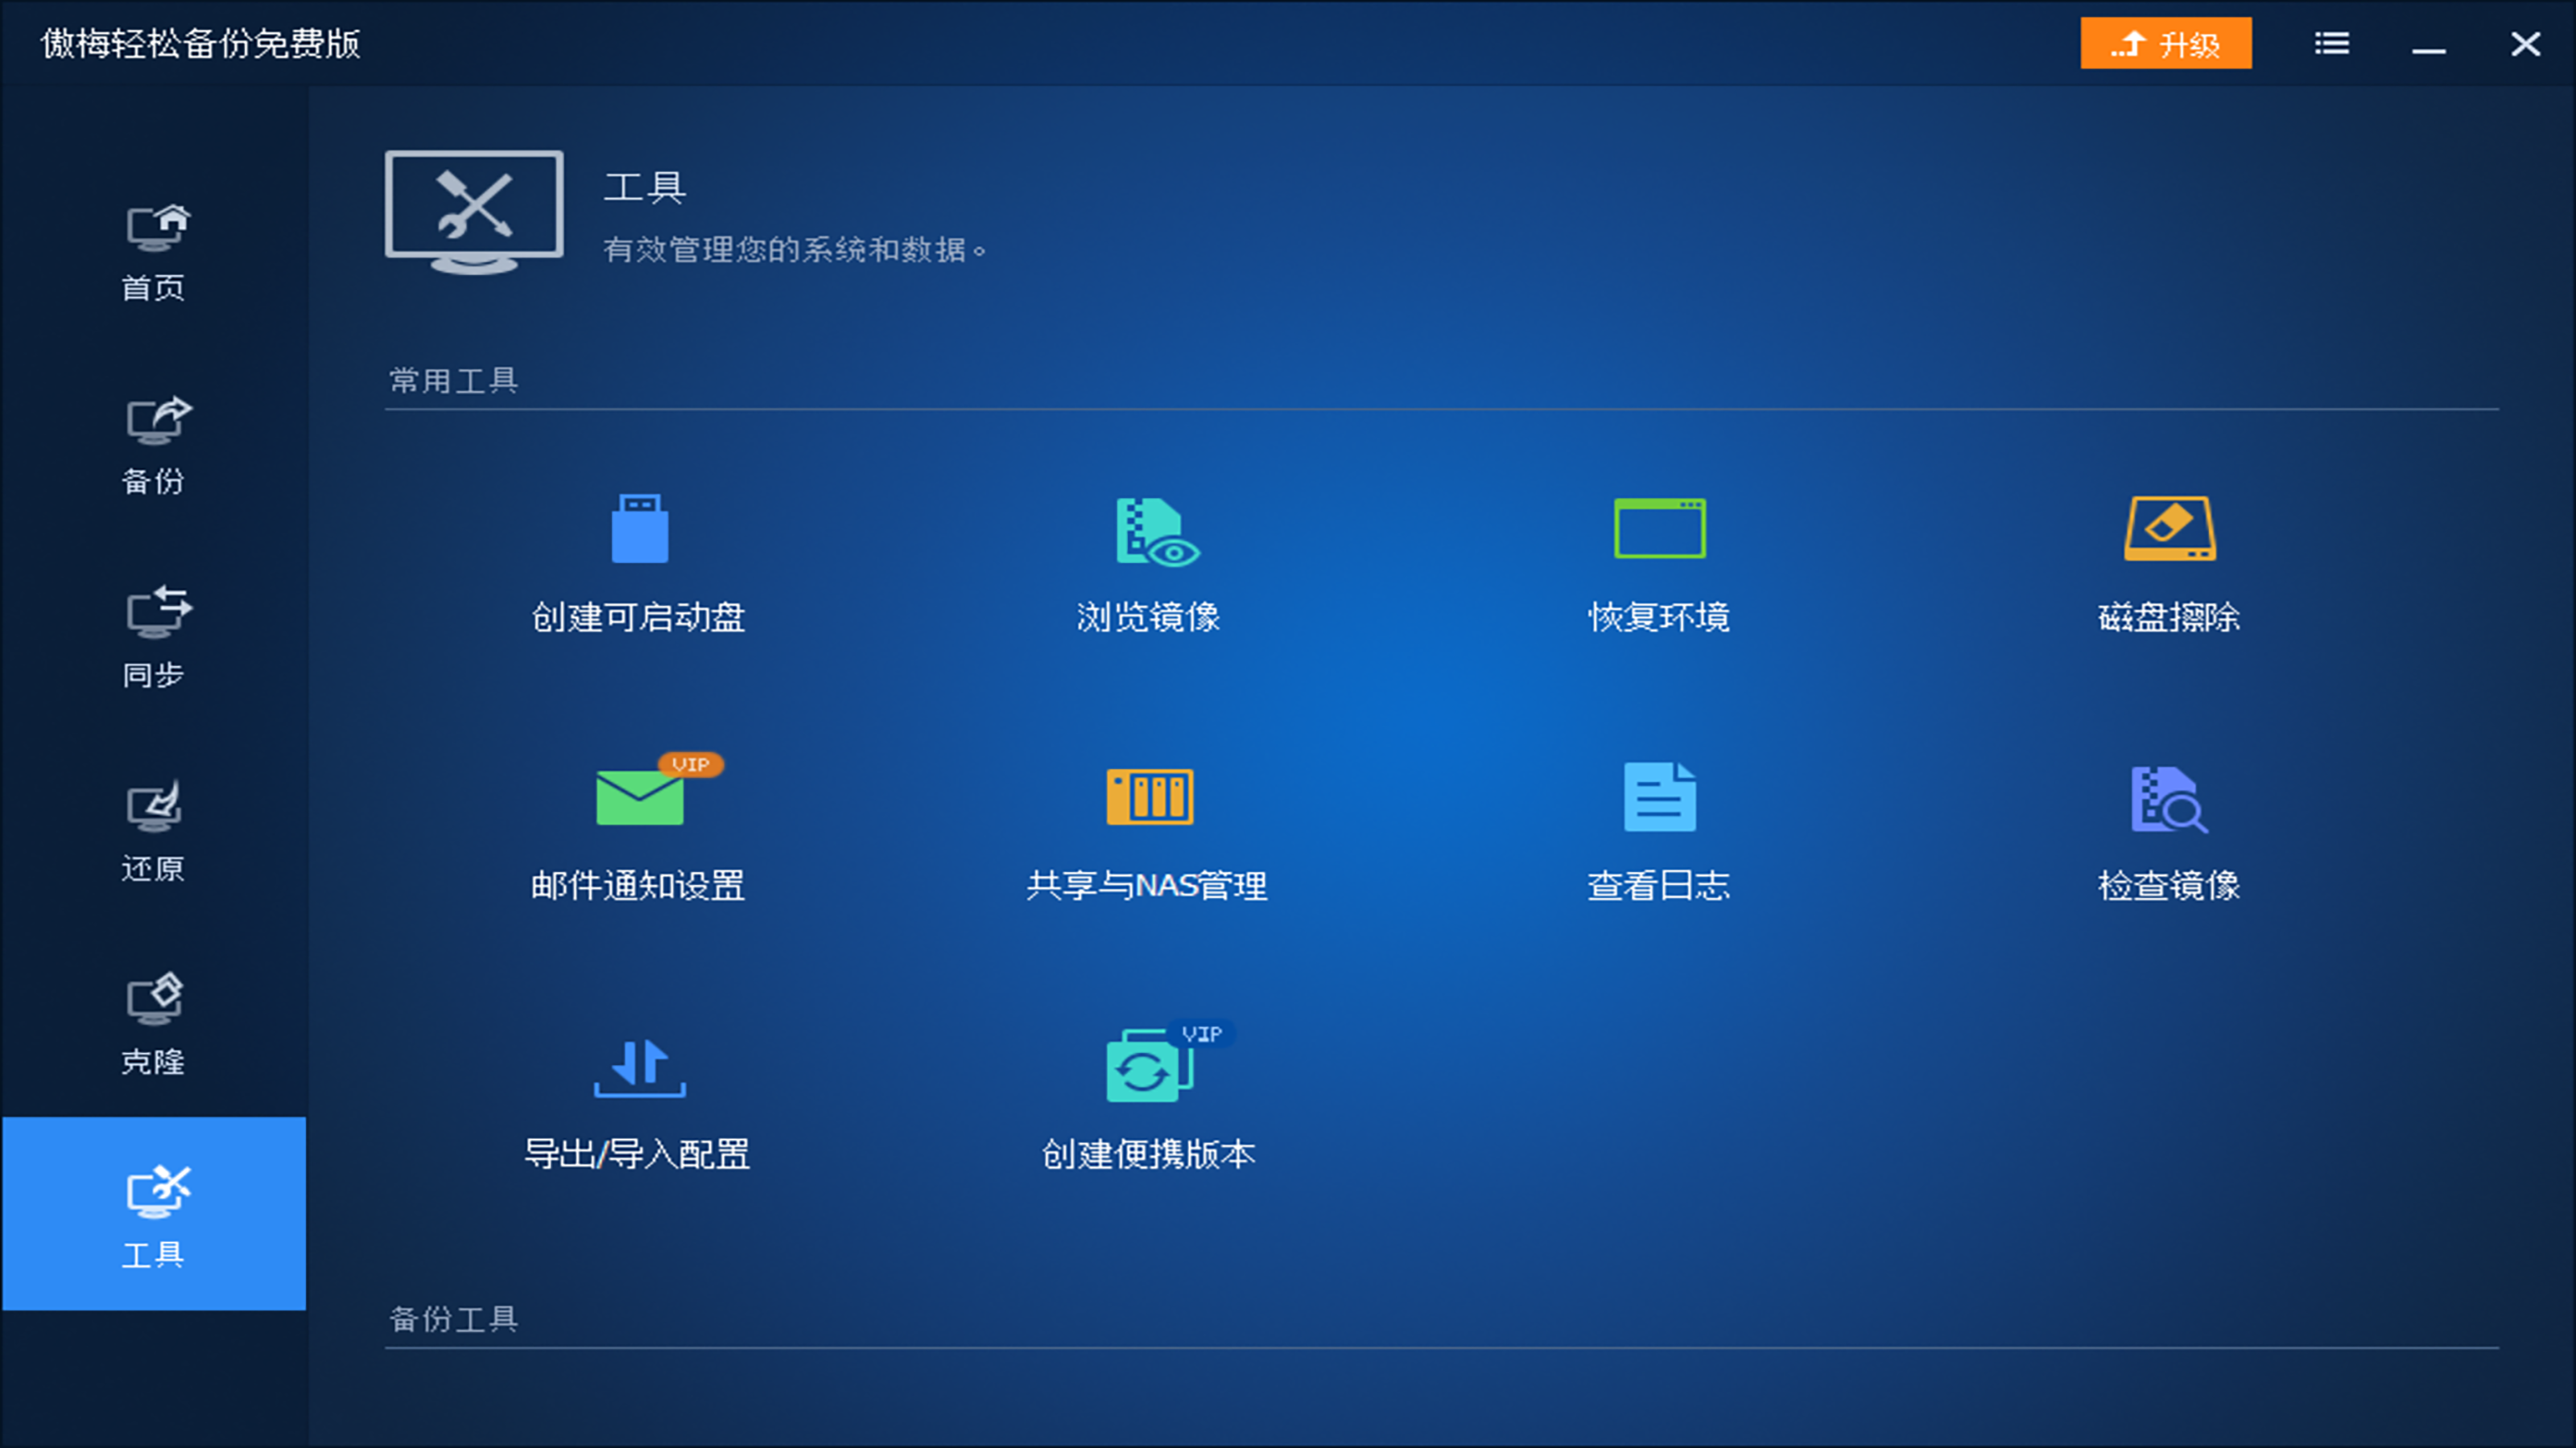Open the hamburger menu at top right
This screenshot has width=2576, height=1448.
pos(2331,42)
